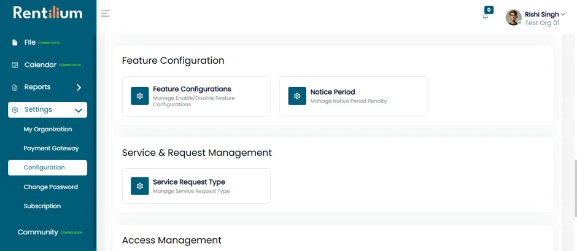This screenshot has height=251, width=577.
Task: Open the notification bell icon
Action: 486,16
